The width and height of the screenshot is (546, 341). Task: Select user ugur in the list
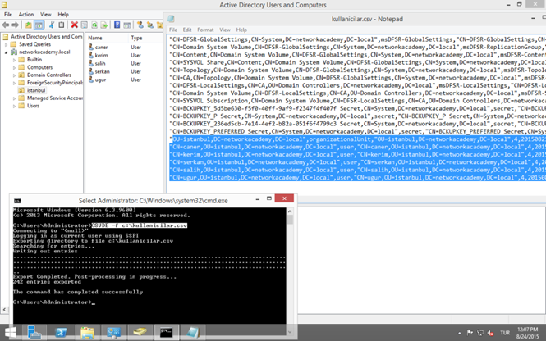[x=100, y=80]
